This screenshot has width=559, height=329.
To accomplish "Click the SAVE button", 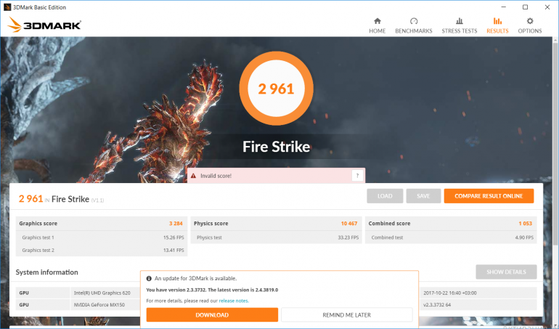I will click(423, 196).
